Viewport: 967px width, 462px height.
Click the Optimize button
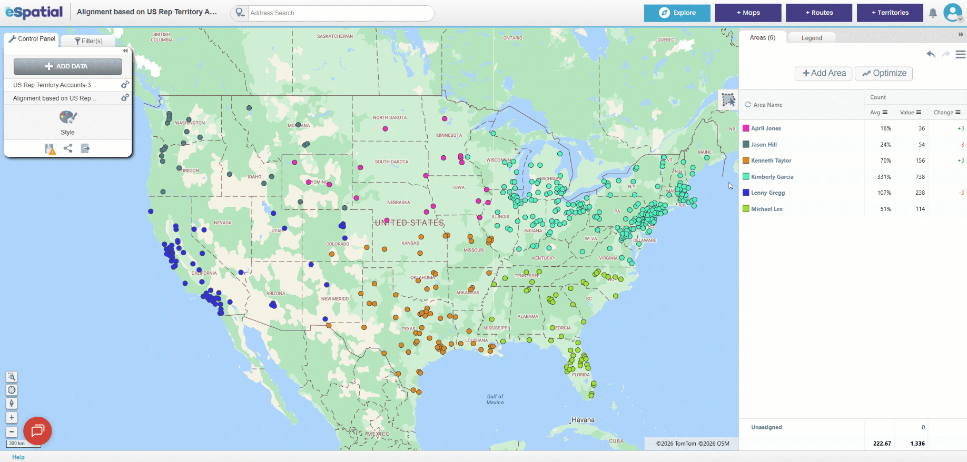[x=884, y=73]
